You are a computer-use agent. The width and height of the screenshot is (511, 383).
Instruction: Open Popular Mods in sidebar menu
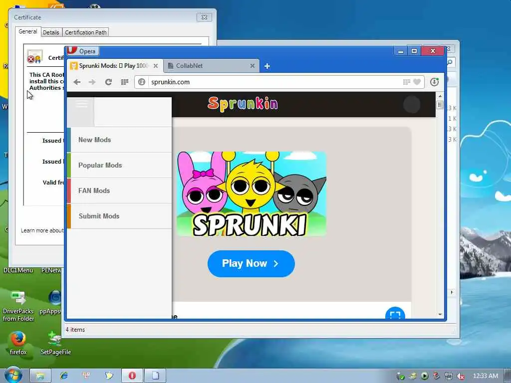coord(119,165)
